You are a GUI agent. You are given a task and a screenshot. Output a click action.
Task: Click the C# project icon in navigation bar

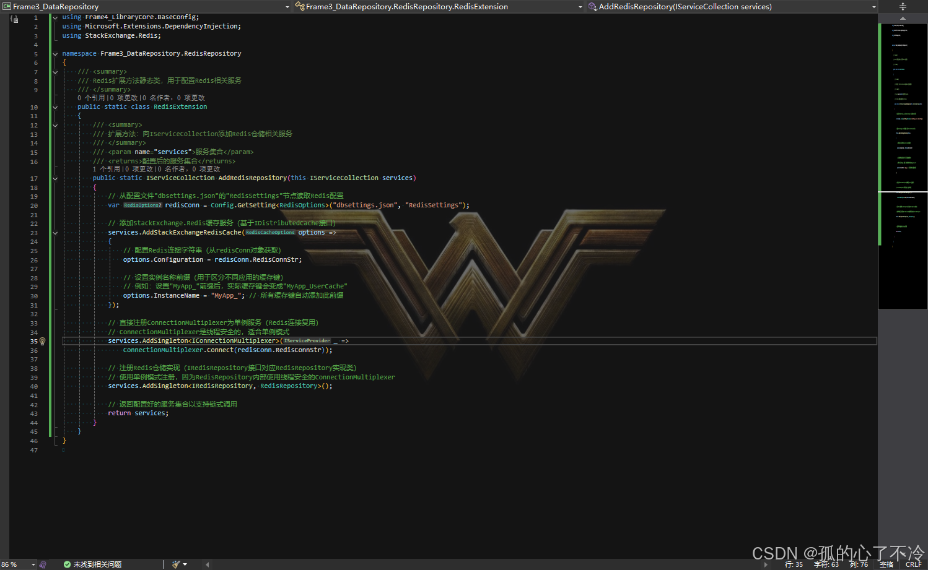pyautogui.click(x=7, y=7)
